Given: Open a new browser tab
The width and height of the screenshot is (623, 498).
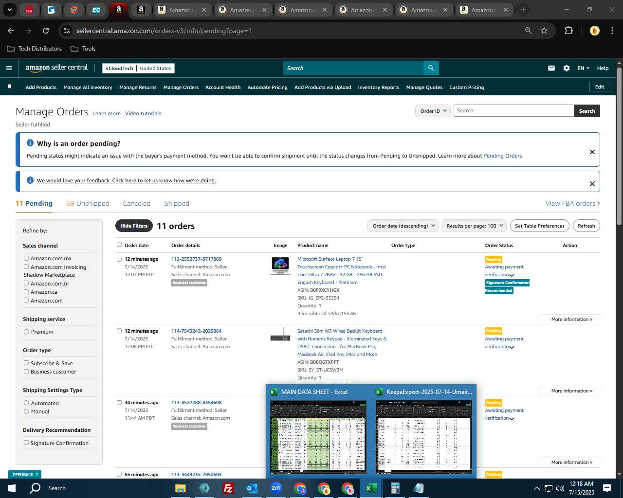Looking at the screenshot, I should (x=523, y=10).
